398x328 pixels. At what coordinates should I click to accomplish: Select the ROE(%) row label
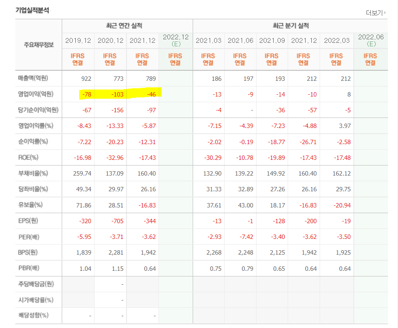pos(28,158)
